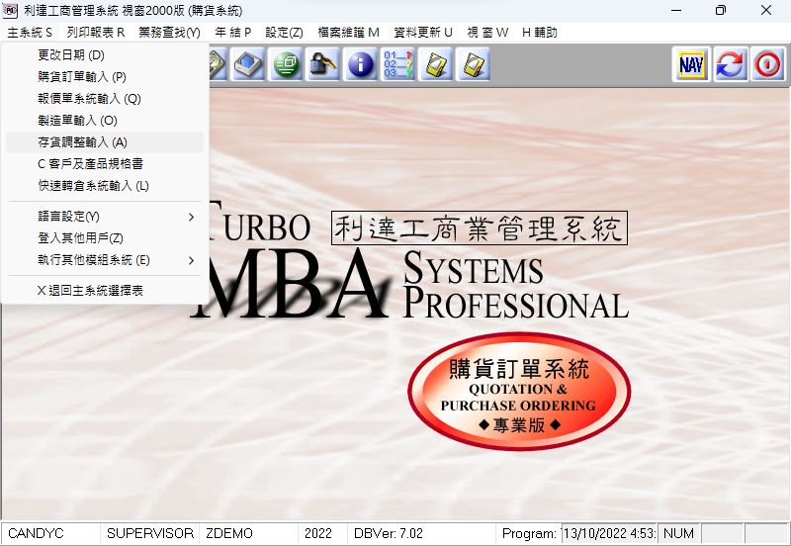Select 製造單輸入 (O) menu entry

click(x=105, y=120)
